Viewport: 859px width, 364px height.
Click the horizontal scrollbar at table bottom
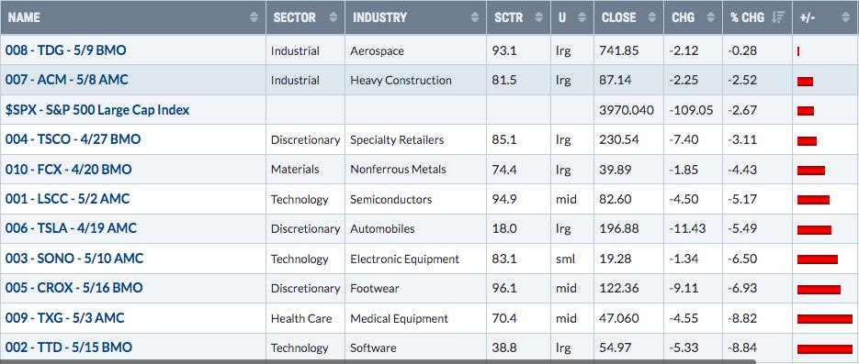pyautogui.click(x=378, y=362)
